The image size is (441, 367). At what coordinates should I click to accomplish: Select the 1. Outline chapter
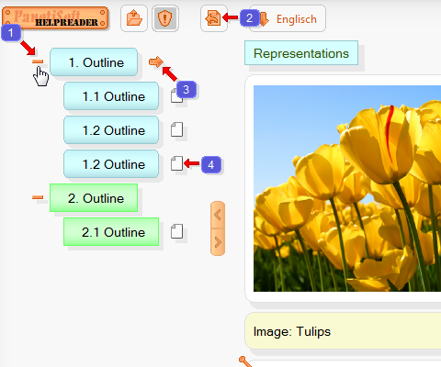point(94,62)
